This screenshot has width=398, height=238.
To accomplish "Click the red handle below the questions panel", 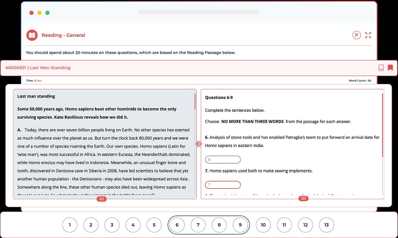I will pyautogui.click(x=304, y=199).
